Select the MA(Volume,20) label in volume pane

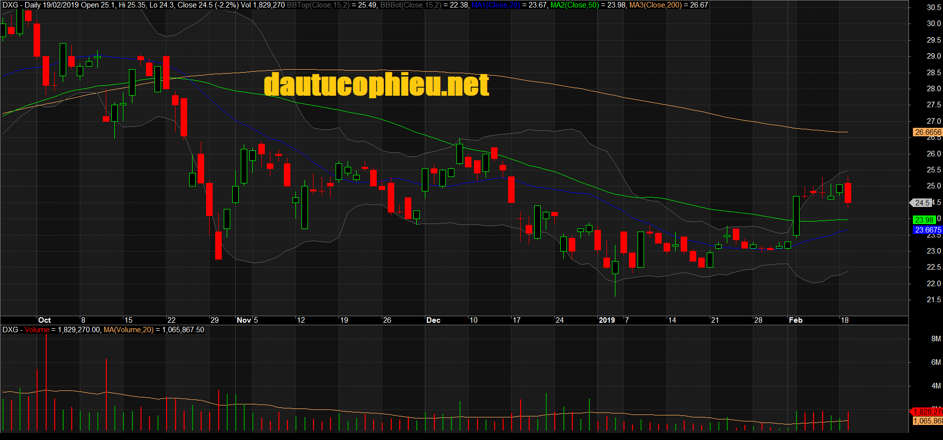point(128,330)
